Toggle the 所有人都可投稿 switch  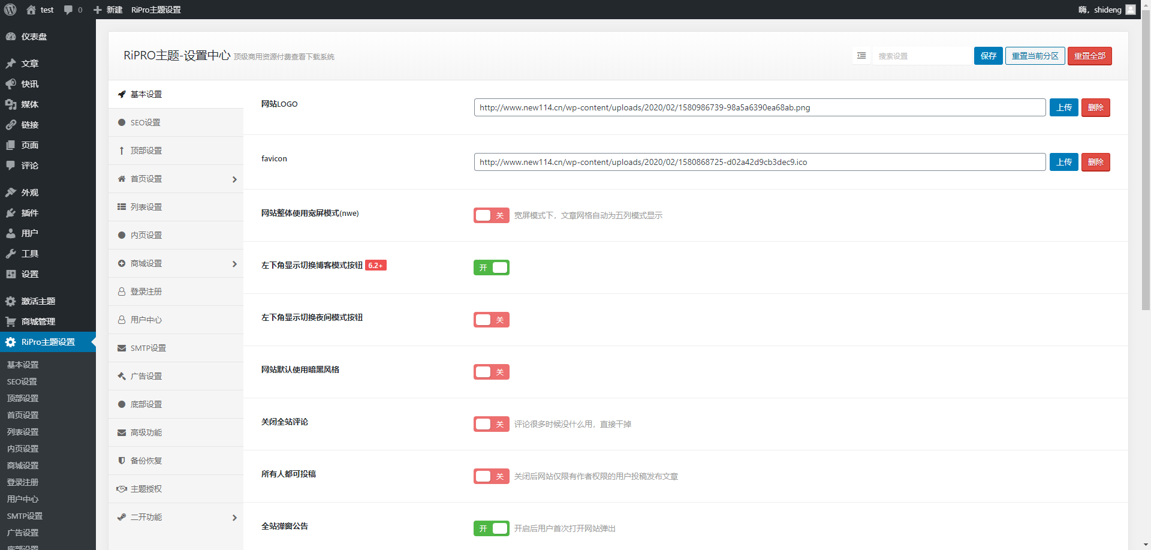(492, 476)
